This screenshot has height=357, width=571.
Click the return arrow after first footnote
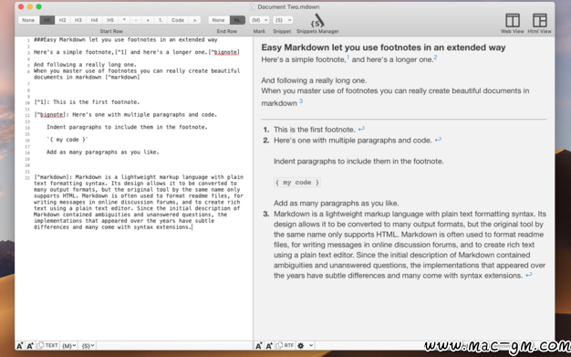click(x=361, y=129)
